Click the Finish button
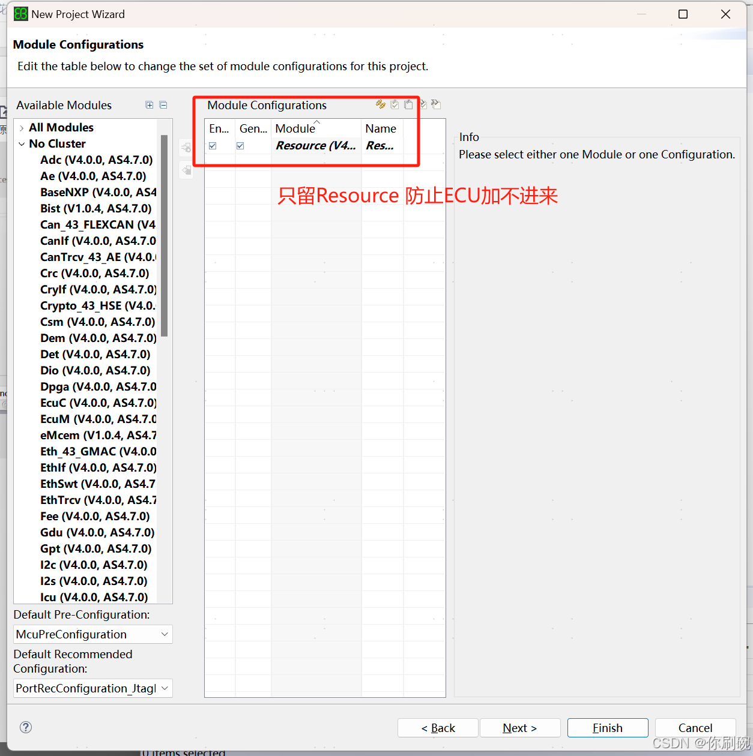 (x=608, y=728)
